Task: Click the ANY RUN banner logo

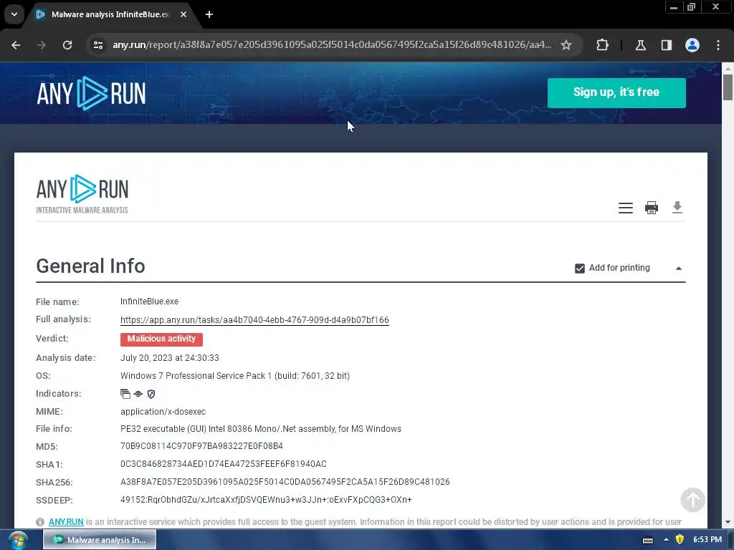Action: pyautogui.click(x=91, y=93)
